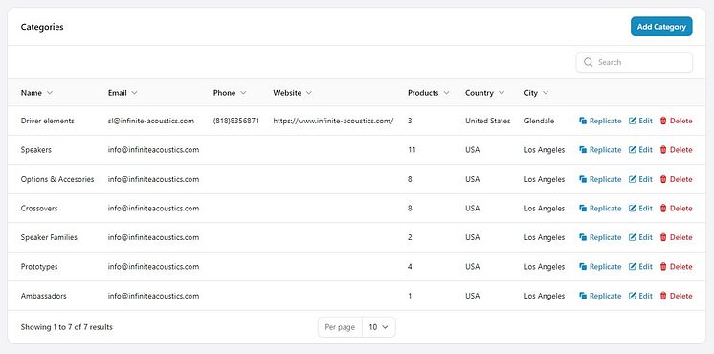
Task: Click the Replicate icon for Driver elements
Action: [583, 122]
